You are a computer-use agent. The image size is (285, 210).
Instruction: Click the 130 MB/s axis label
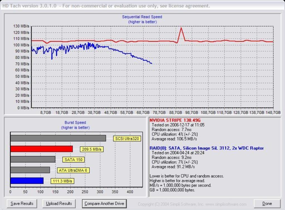[x=21, y=26]
